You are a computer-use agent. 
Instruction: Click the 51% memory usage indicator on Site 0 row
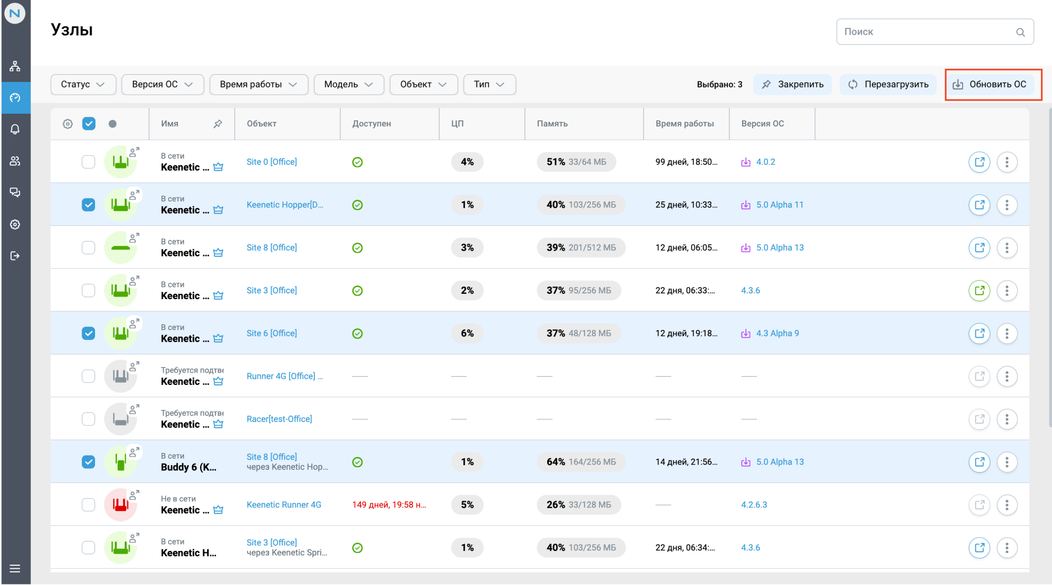click(x=575, y=162)
